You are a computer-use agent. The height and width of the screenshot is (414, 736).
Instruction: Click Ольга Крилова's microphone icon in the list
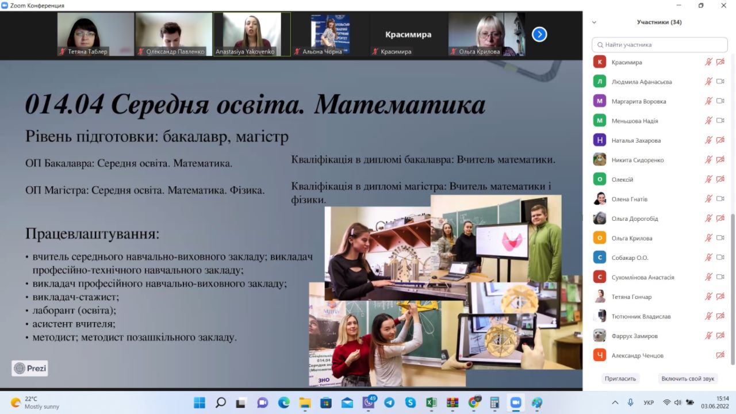tap(708, 238)
